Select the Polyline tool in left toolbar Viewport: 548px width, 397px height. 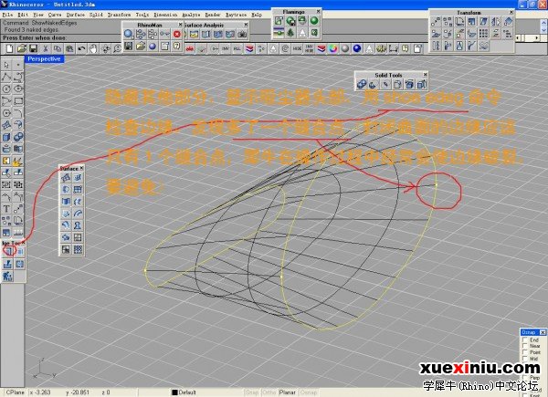[x=6, y=77]
